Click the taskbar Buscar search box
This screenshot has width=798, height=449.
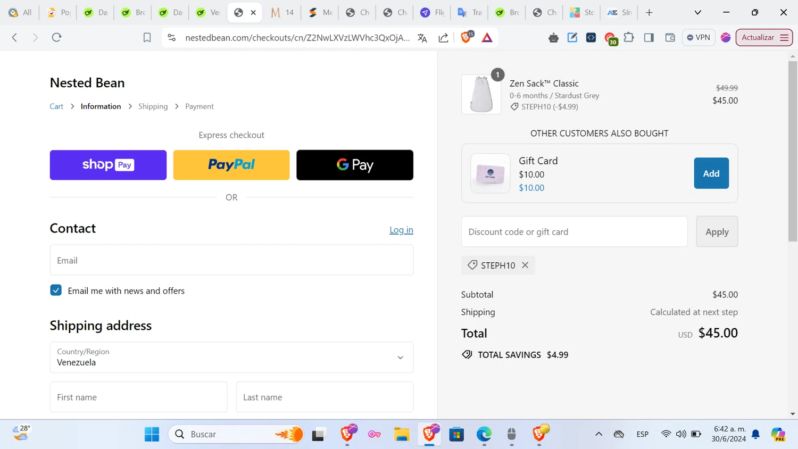tap(237, 434)
